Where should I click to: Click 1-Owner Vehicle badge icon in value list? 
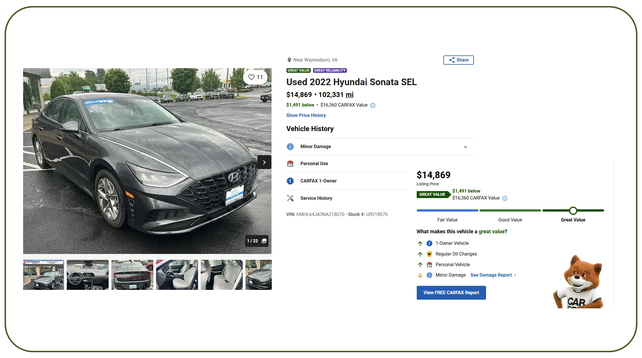point(429,243)
